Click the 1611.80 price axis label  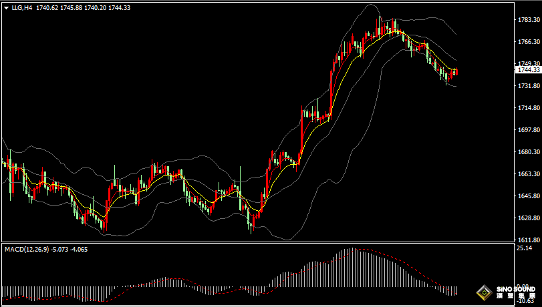coord(529,240)
